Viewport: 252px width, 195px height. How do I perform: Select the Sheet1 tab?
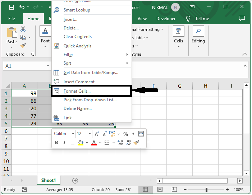49,180
